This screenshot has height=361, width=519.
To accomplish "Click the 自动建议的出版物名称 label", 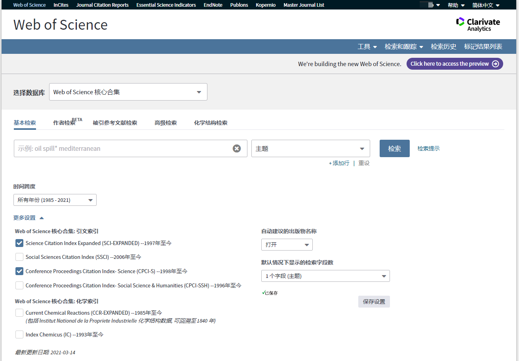I will 289,231.
